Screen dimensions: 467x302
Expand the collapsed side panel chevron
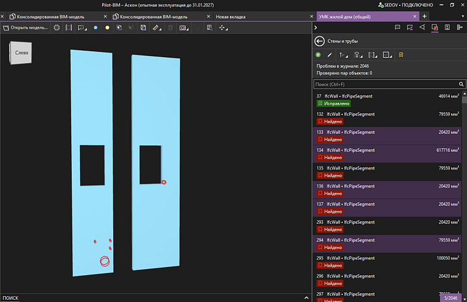click(x=316, y=27)
